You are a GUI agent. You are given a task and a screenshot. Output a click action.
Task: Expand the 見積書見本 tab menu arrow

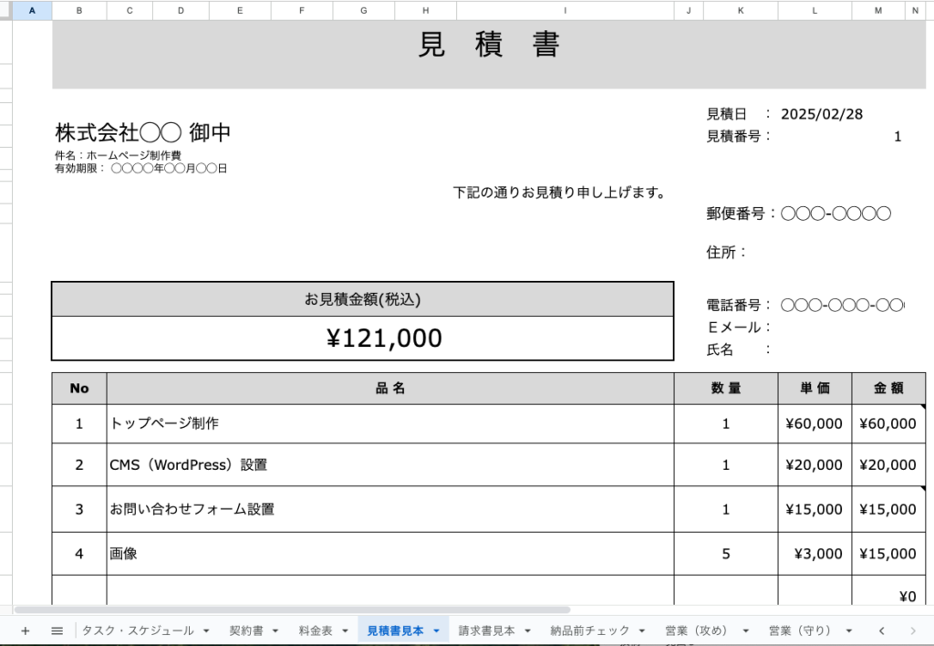(x=436, y=630)
